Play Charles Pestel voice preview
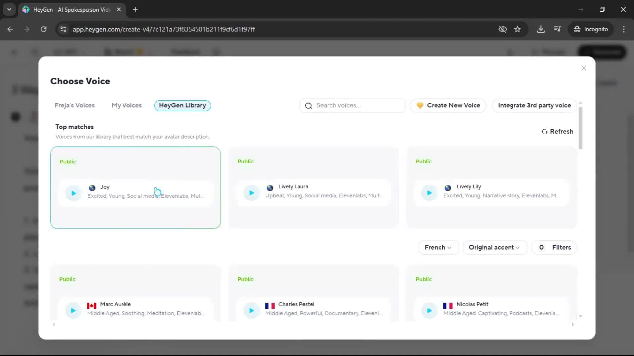634x356 pixels. click(251, 311)
